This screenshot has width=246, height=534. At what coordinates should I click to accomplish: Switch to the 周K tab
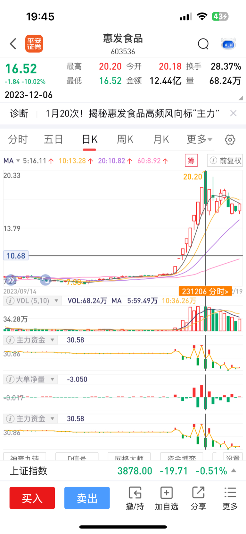(125, 139)
